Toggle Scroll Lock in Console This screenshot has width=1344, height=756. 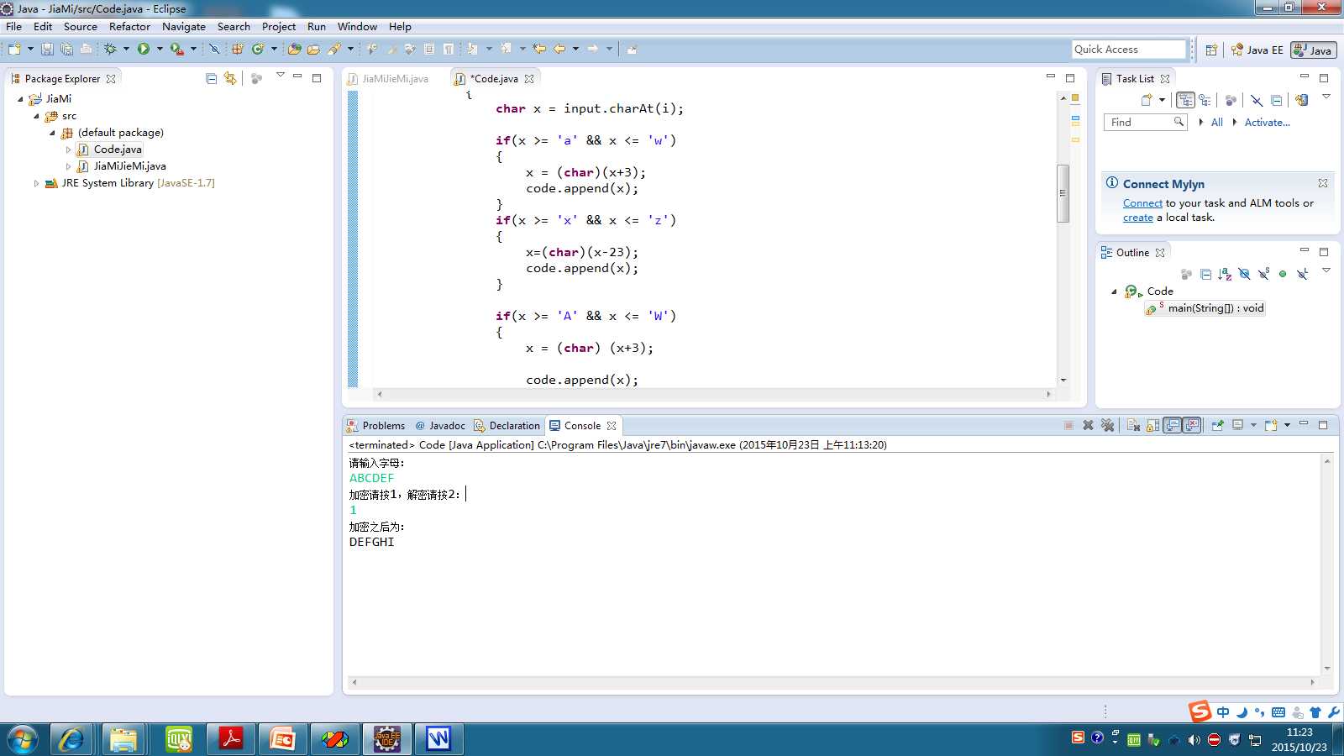point(1152,425)
